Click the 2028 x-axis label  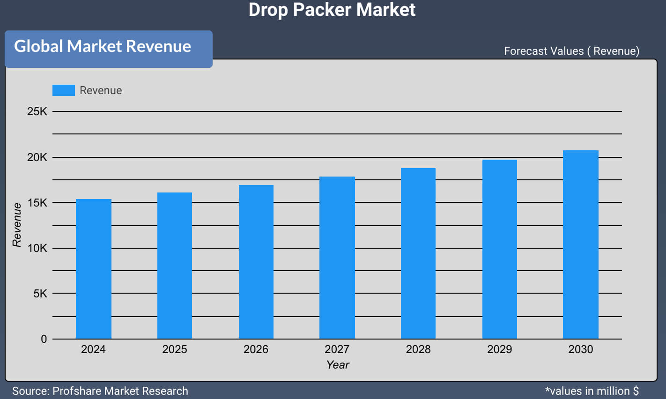click(x=418, y=349)
